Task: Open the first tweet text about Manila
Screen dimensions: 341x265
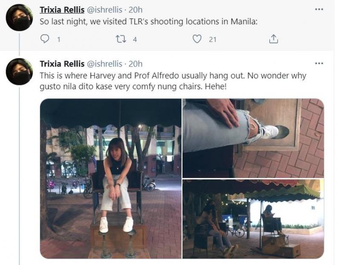Action: 149,20
